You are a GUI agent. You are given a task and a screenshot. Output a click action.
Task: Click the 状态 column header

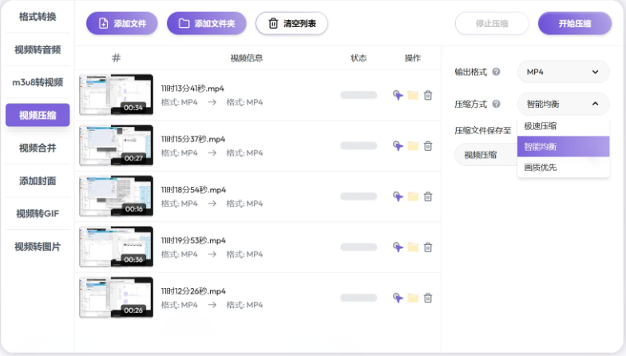tap(359, 57)
